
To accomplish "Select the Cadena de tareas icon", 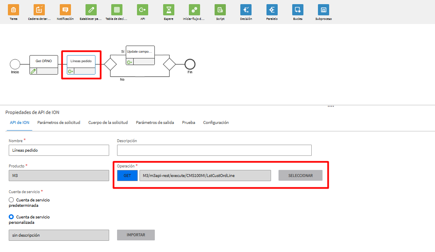I will pyautogui.click(x=39, y=10).
